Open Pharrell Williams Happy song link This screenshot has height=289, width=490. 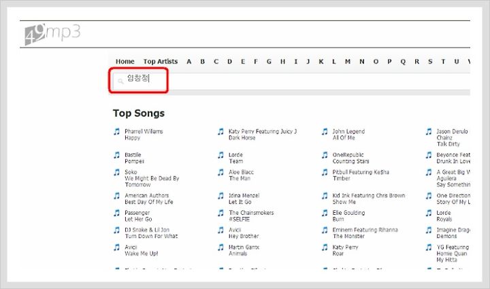coord(144,135)
